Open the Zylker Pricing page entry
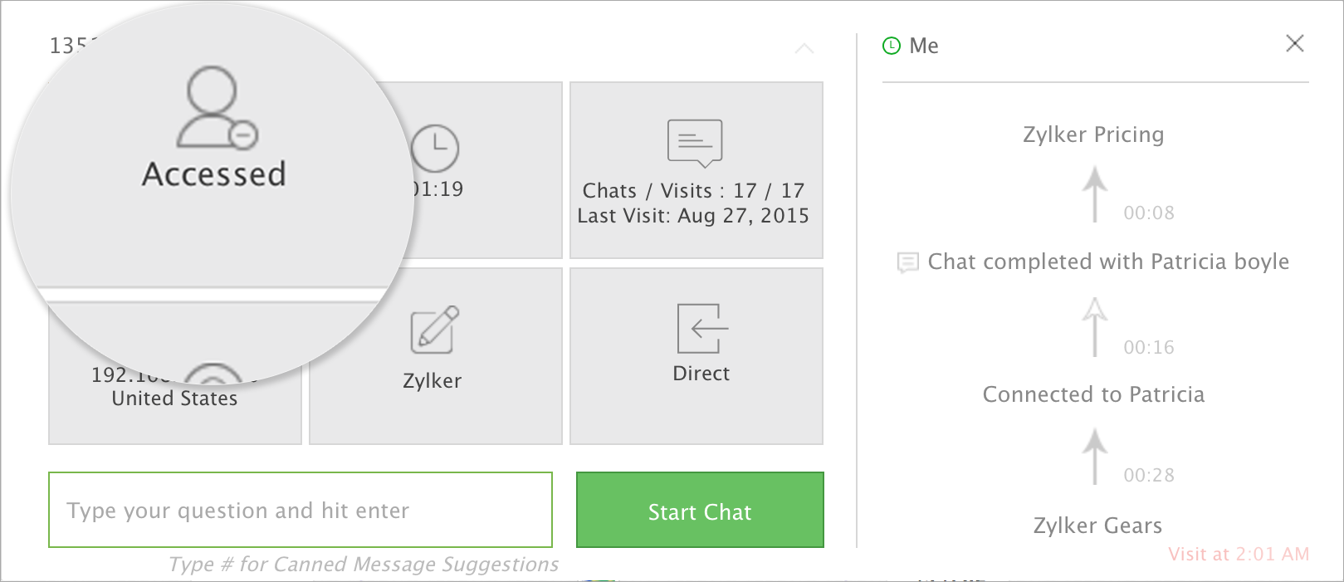Viewport: 1344px width, 582px height. tap(1093, 134)
